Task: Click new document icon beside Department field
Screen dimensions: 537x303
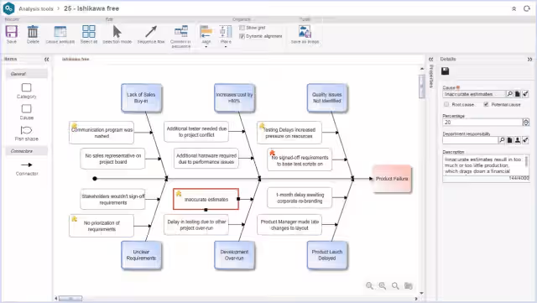Action: (509, 140)
